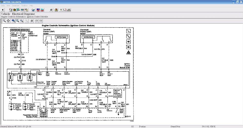
Task: Select the zoom-in magnifier with plus sign
Action: pyautogui.click(x=4, y=21)
